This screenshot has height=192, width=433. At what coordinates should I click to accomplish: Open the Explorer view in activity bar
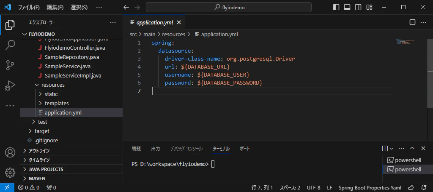pos(10,25)
